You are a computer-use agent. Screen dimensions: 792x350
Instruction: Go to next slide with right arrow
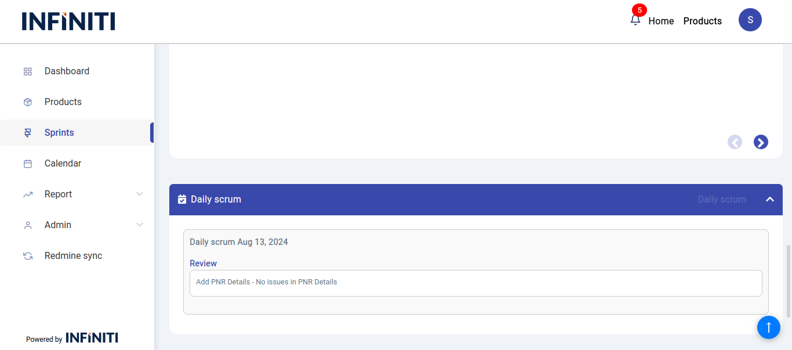tap(761, 142)
